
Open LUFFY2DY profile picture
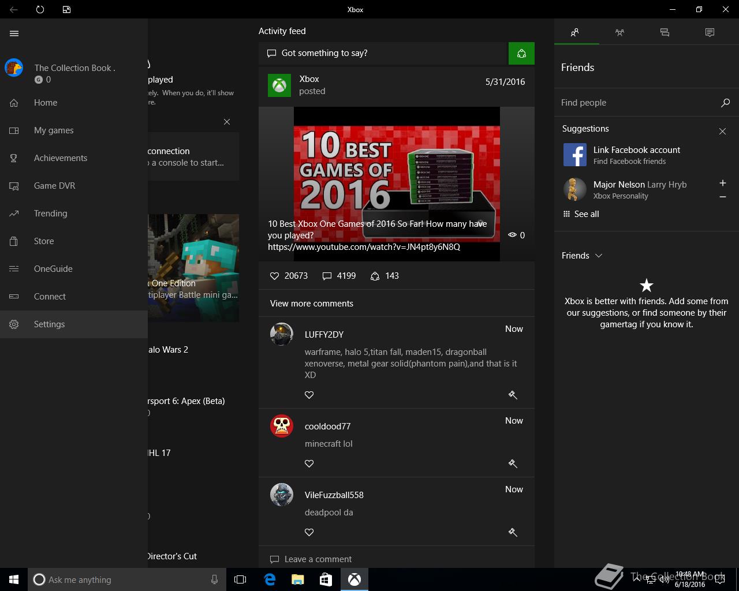tap(282, 334)
